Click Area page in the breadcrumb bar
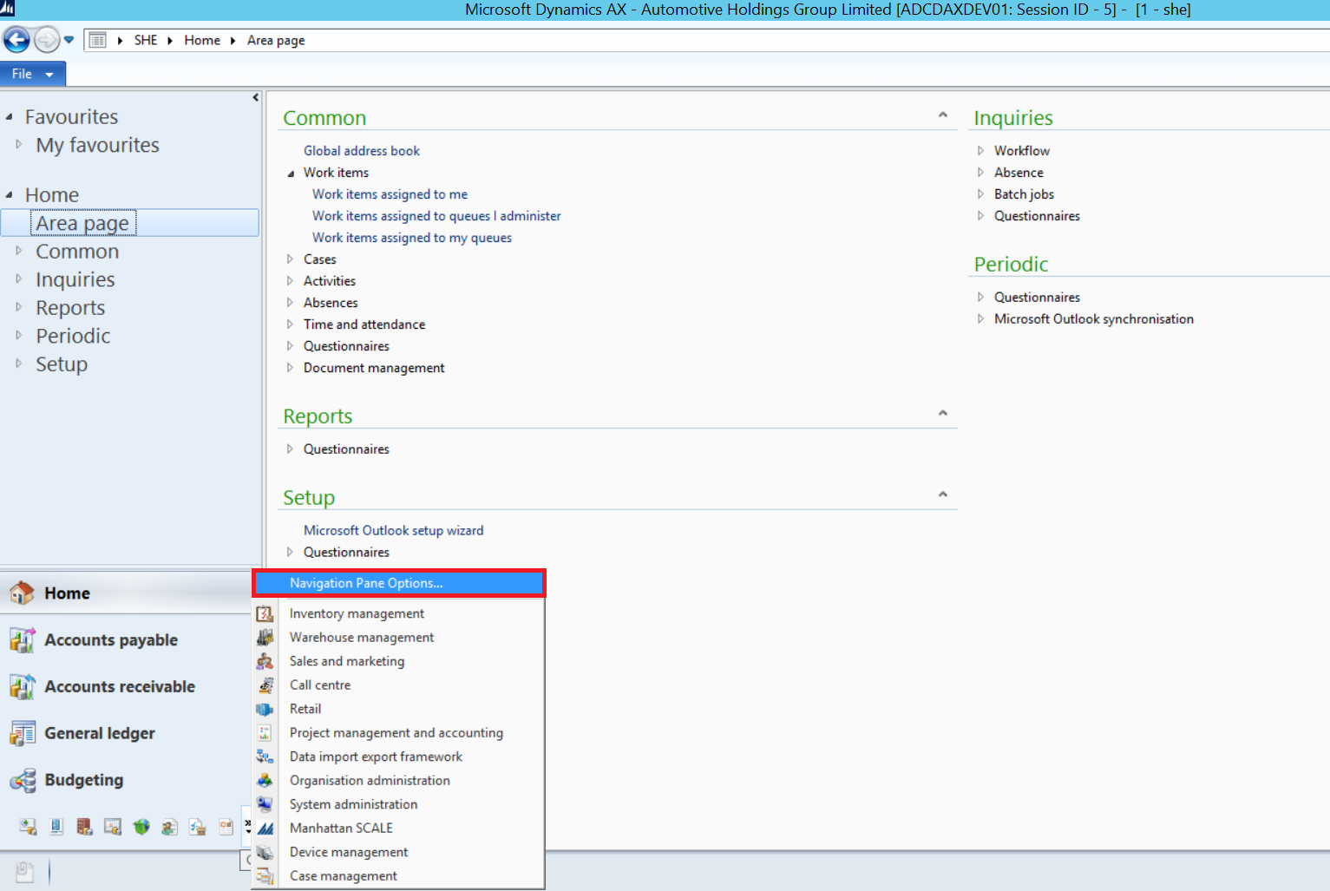This screenshot has height=891, width=1330. point(275,39)
